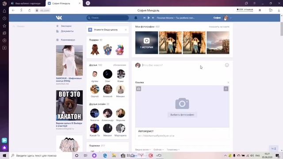283x159 pixels.
Task: Open Task View on taskbar
Action: coord(85,155)
